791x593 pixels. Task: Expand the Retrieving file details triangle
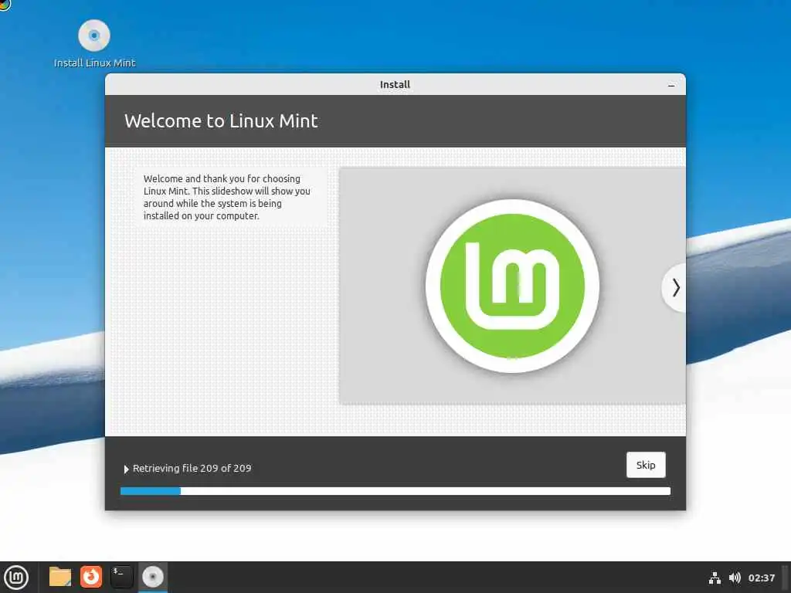coord(126,469)
